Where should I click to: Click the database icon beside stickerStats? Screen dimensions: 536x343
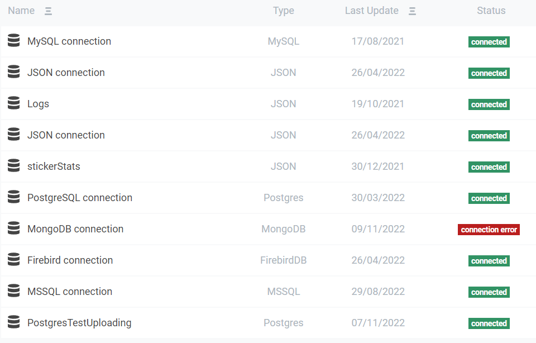13,165
